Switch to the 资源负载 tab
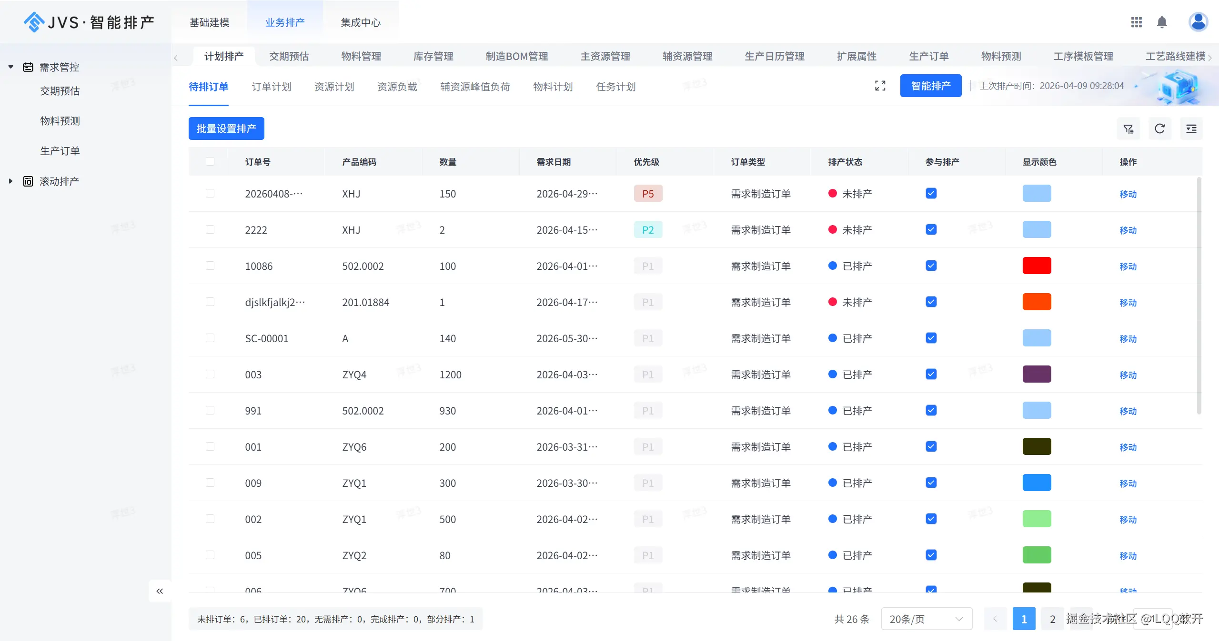This screenshot has height=641, width=1219. [x=397, y=87]
